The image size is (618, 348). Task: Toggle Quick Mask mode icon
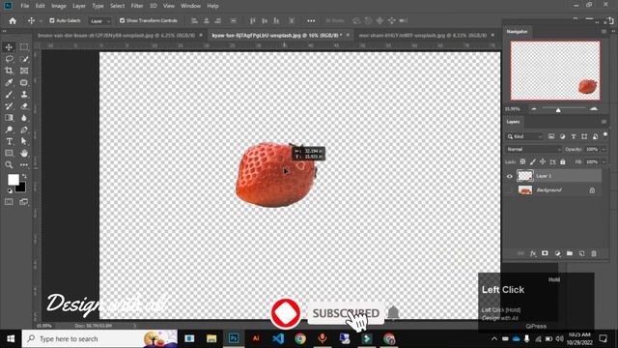pyautogui.click(x=9, y=202)
